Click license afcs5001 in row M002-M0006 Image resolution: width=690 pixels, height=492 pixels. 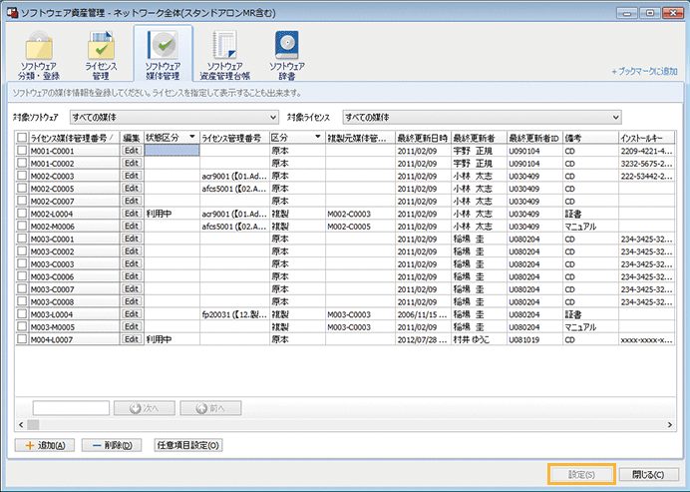(234, 226)
